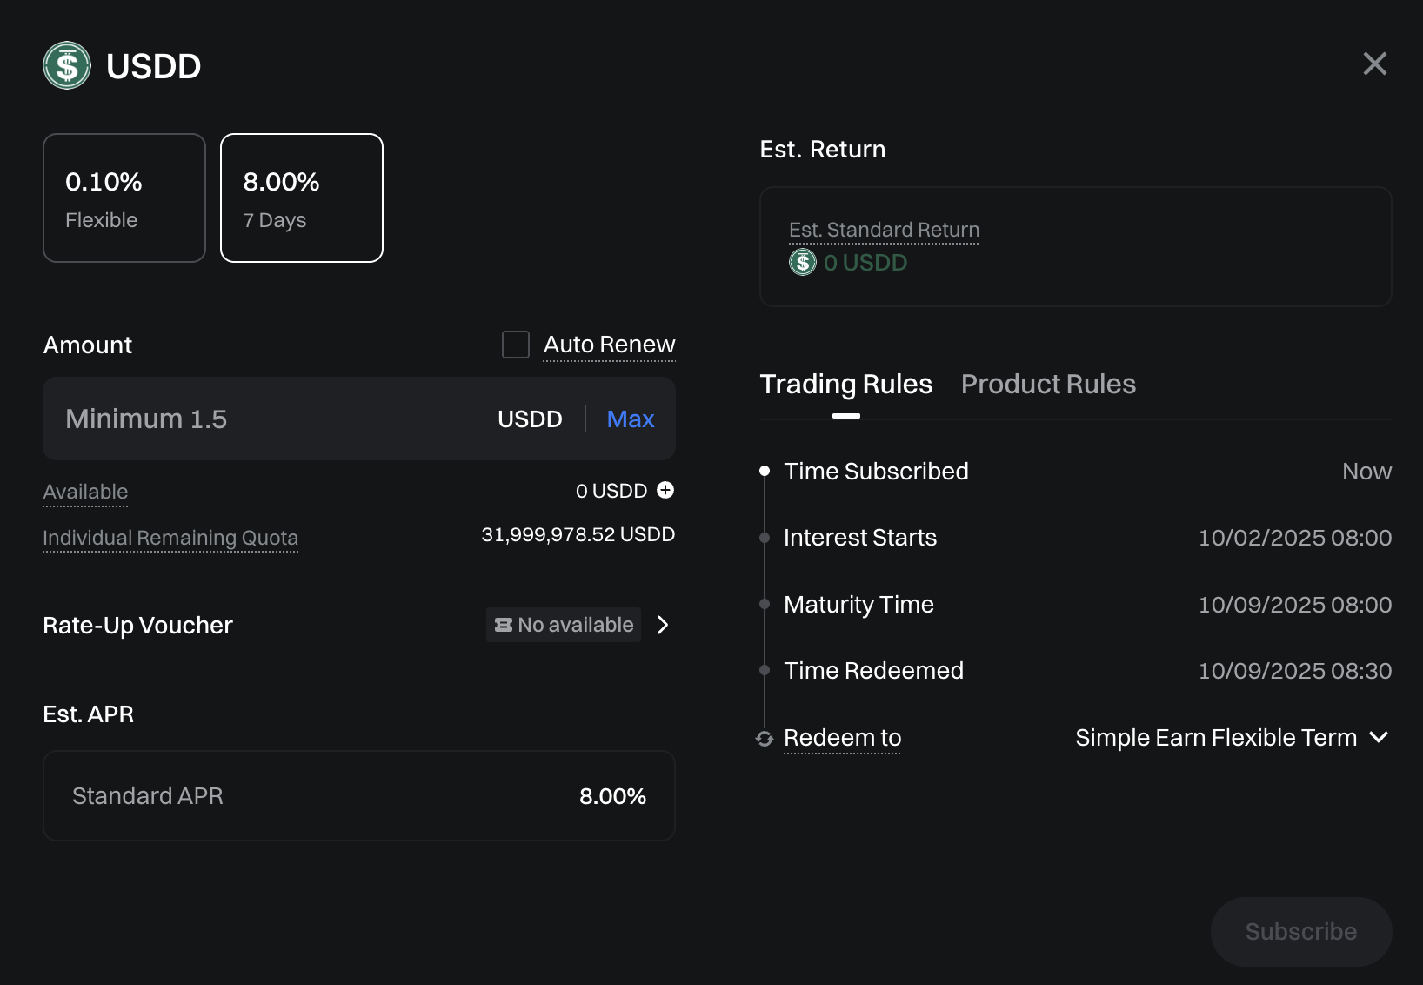Expand the Rate-Up Voucher chevron

coord(663,625)
